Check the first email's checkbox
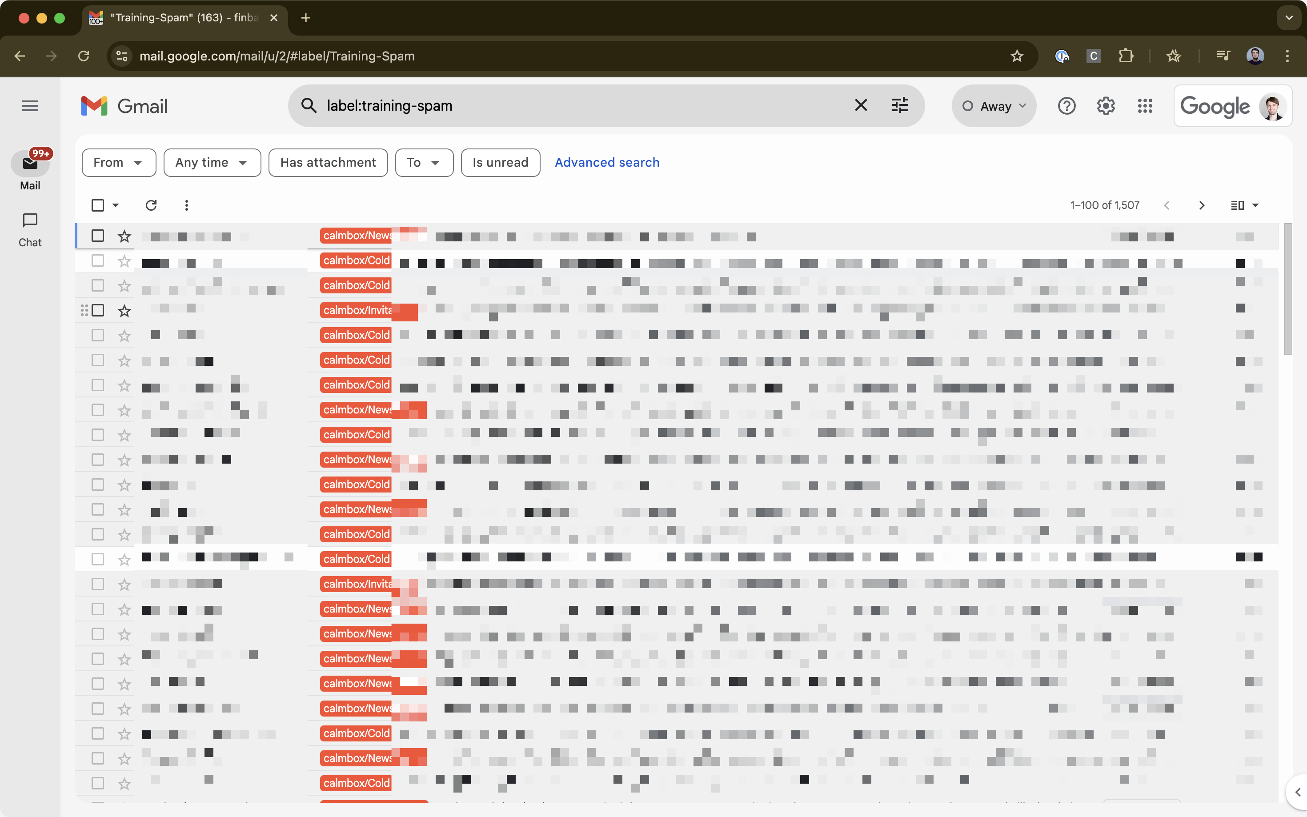Screen dimensions: 1307x817 click(x=98, y=236)
